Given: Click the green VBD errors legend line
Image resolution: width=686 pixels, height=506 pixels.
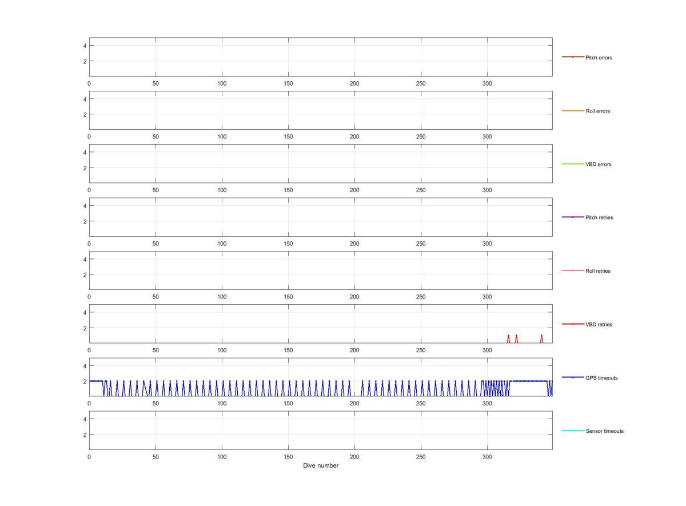Looking at the screenshot, I should point(573,164).
